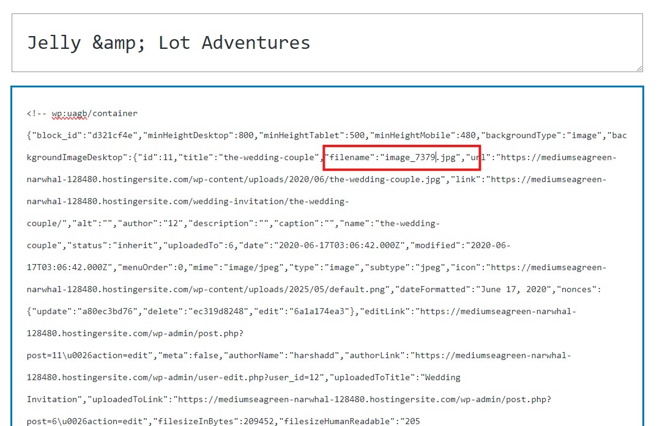Click the text "uploadedTo":6

(198, 246)
